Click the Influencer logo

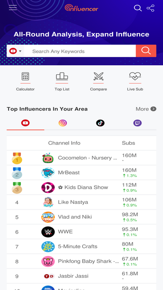82,8
